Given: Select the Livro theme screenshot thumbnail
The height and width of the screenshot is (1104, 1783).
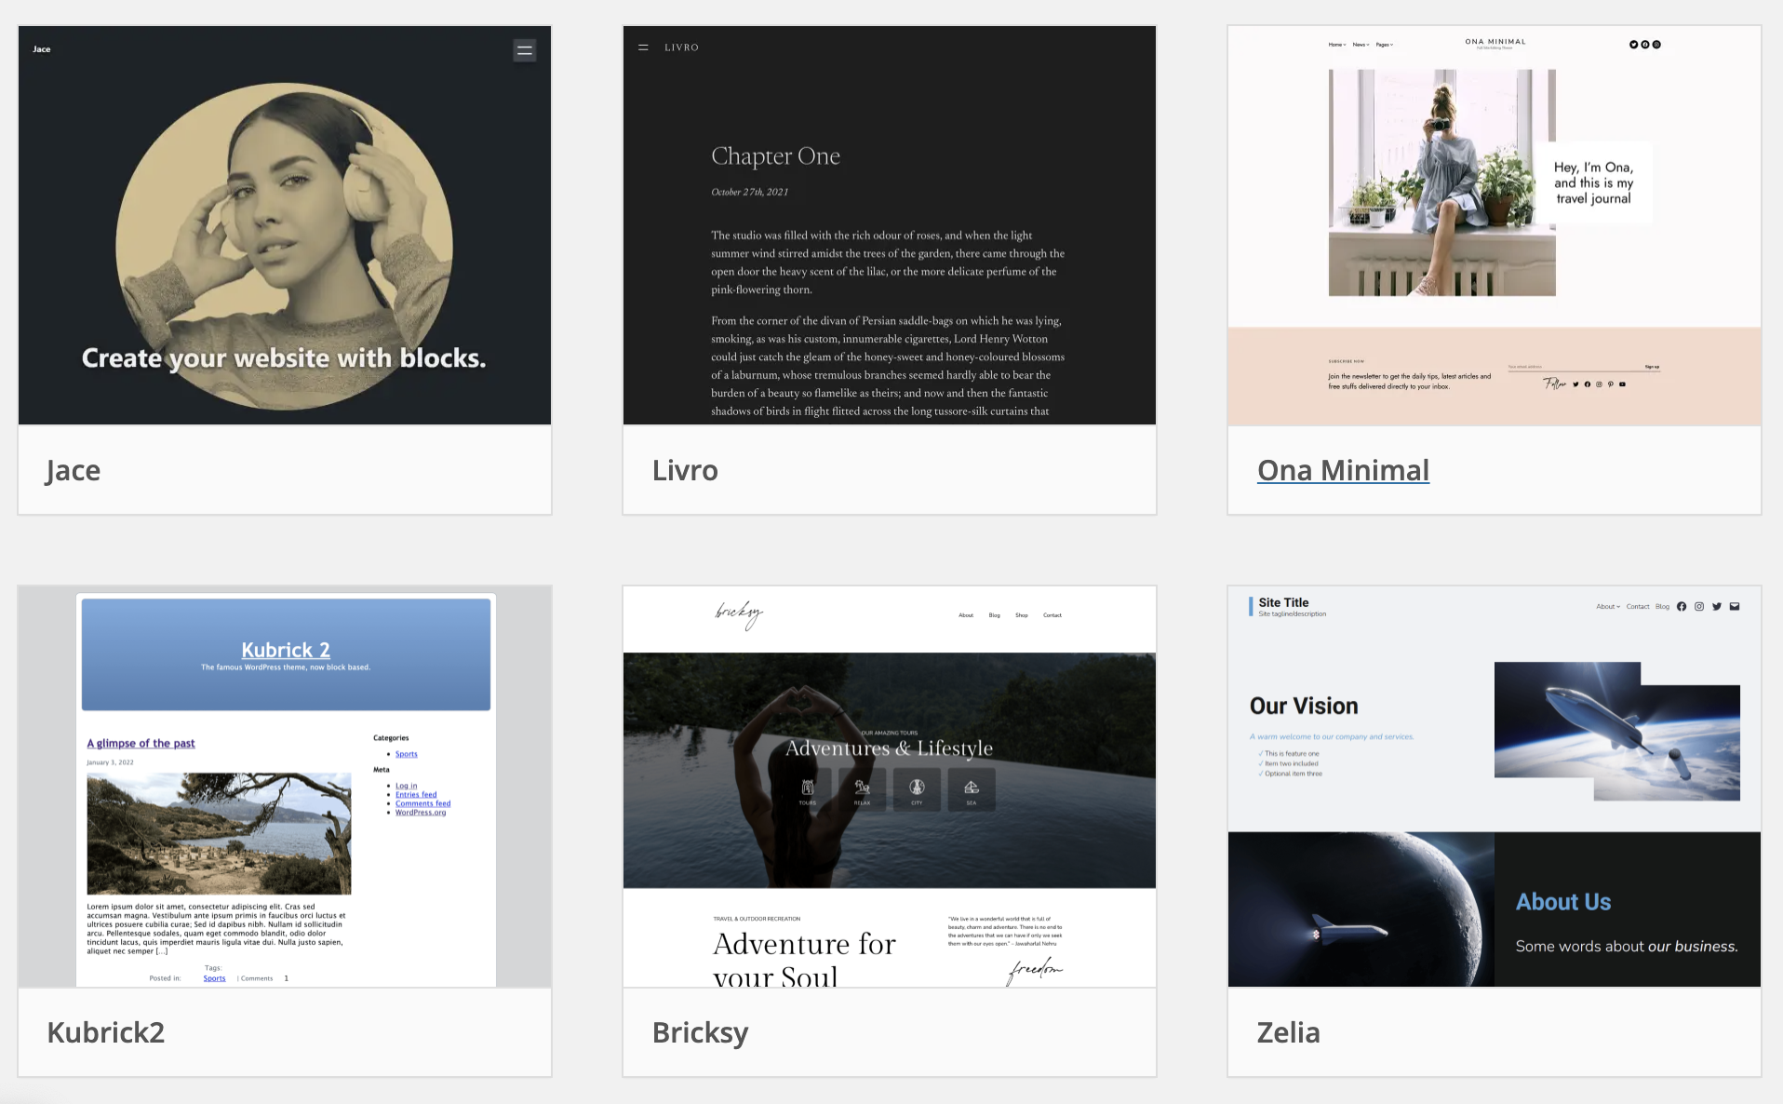Looking at the screenshot, I should point(889,225).
